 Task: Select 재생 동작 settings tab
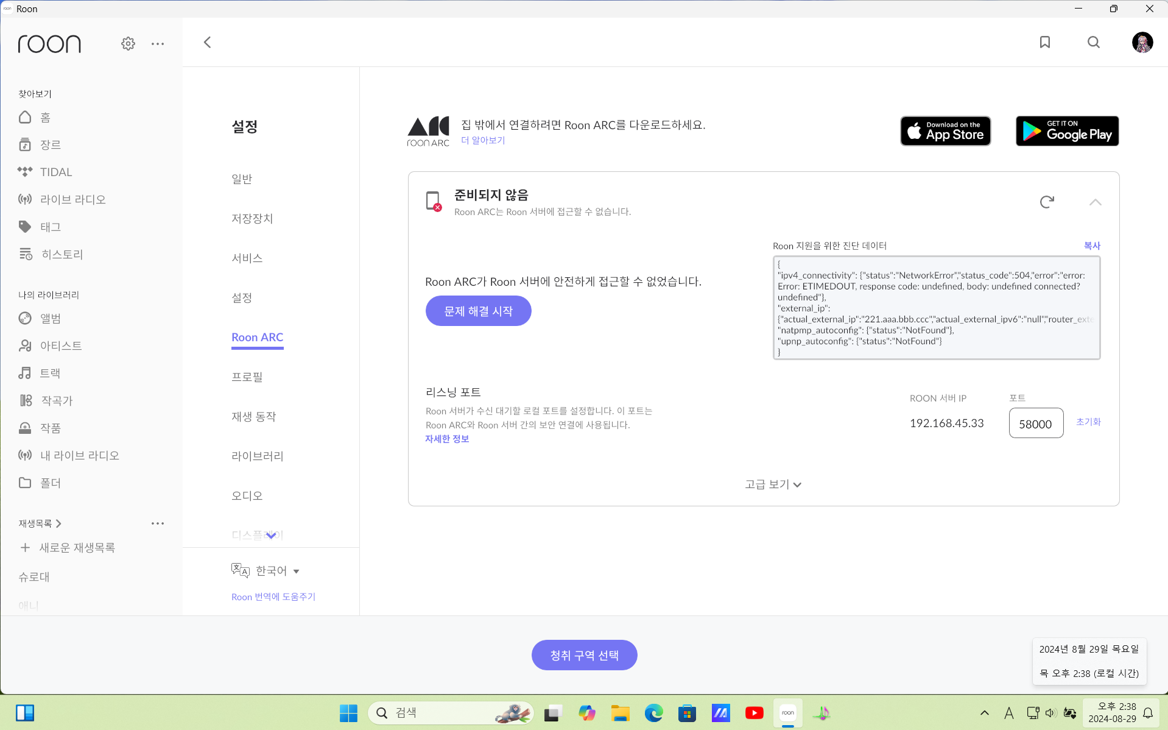253,416
